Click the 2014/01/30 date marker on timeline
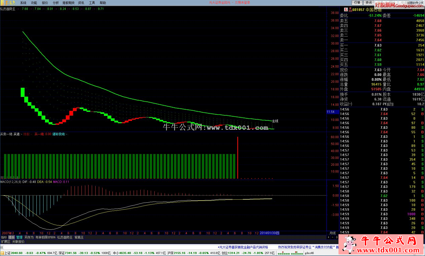This screenshot has width=425, height=256. click(x=269, y=233)
